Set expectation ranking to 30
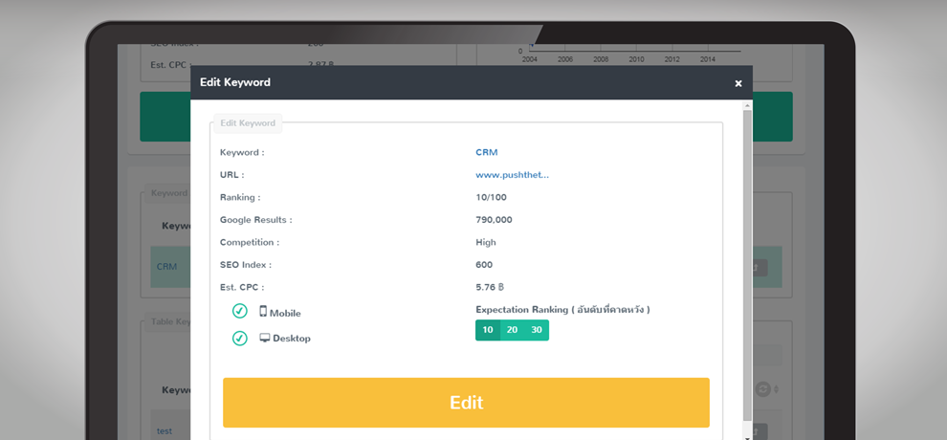 click(537, 330)
